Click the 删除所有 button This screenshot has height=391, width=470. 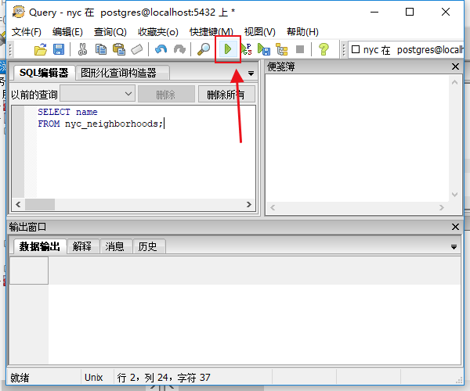pyautogui.click(x=226, y=95)
